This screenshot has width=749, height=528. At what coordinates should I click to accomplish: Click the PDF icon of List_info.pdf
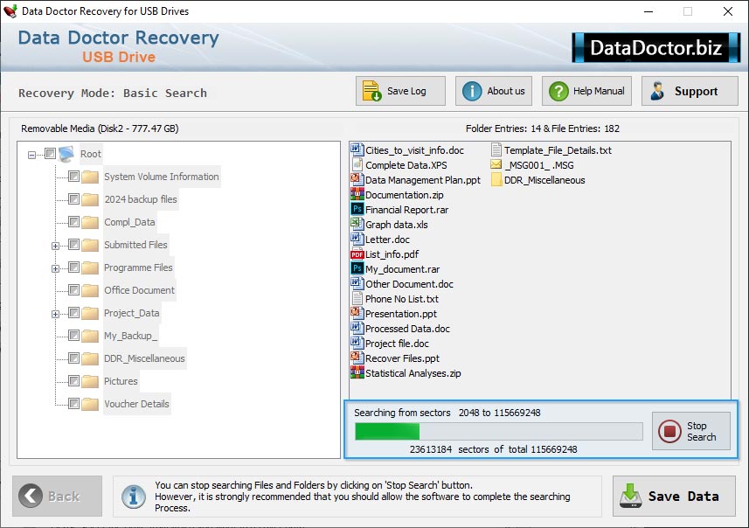pos(357,254)
